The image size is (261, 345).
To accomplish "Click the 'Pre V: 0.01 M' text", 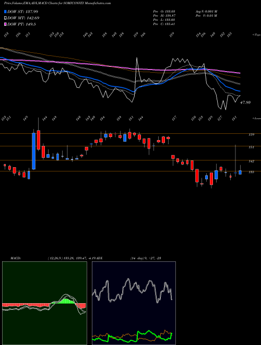I will (206, 16).
